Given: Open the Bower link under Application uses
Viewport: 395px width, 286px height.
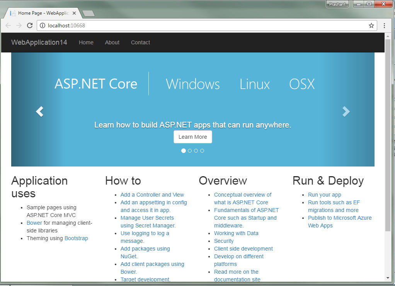Looking at the screenshot, I should [x=34, y=223].
